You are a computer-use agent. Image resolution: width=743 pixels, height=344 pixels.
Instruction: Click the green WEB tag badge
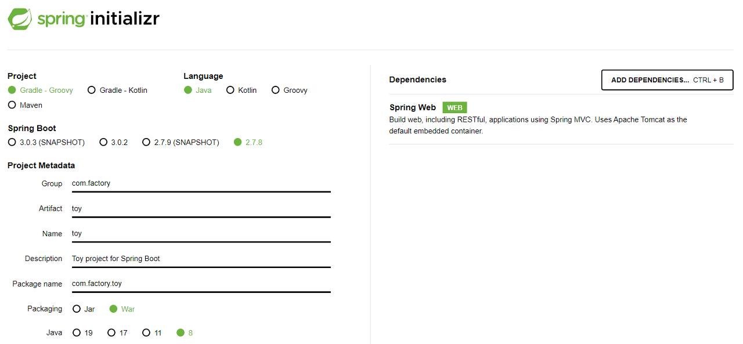pos(455,108)
